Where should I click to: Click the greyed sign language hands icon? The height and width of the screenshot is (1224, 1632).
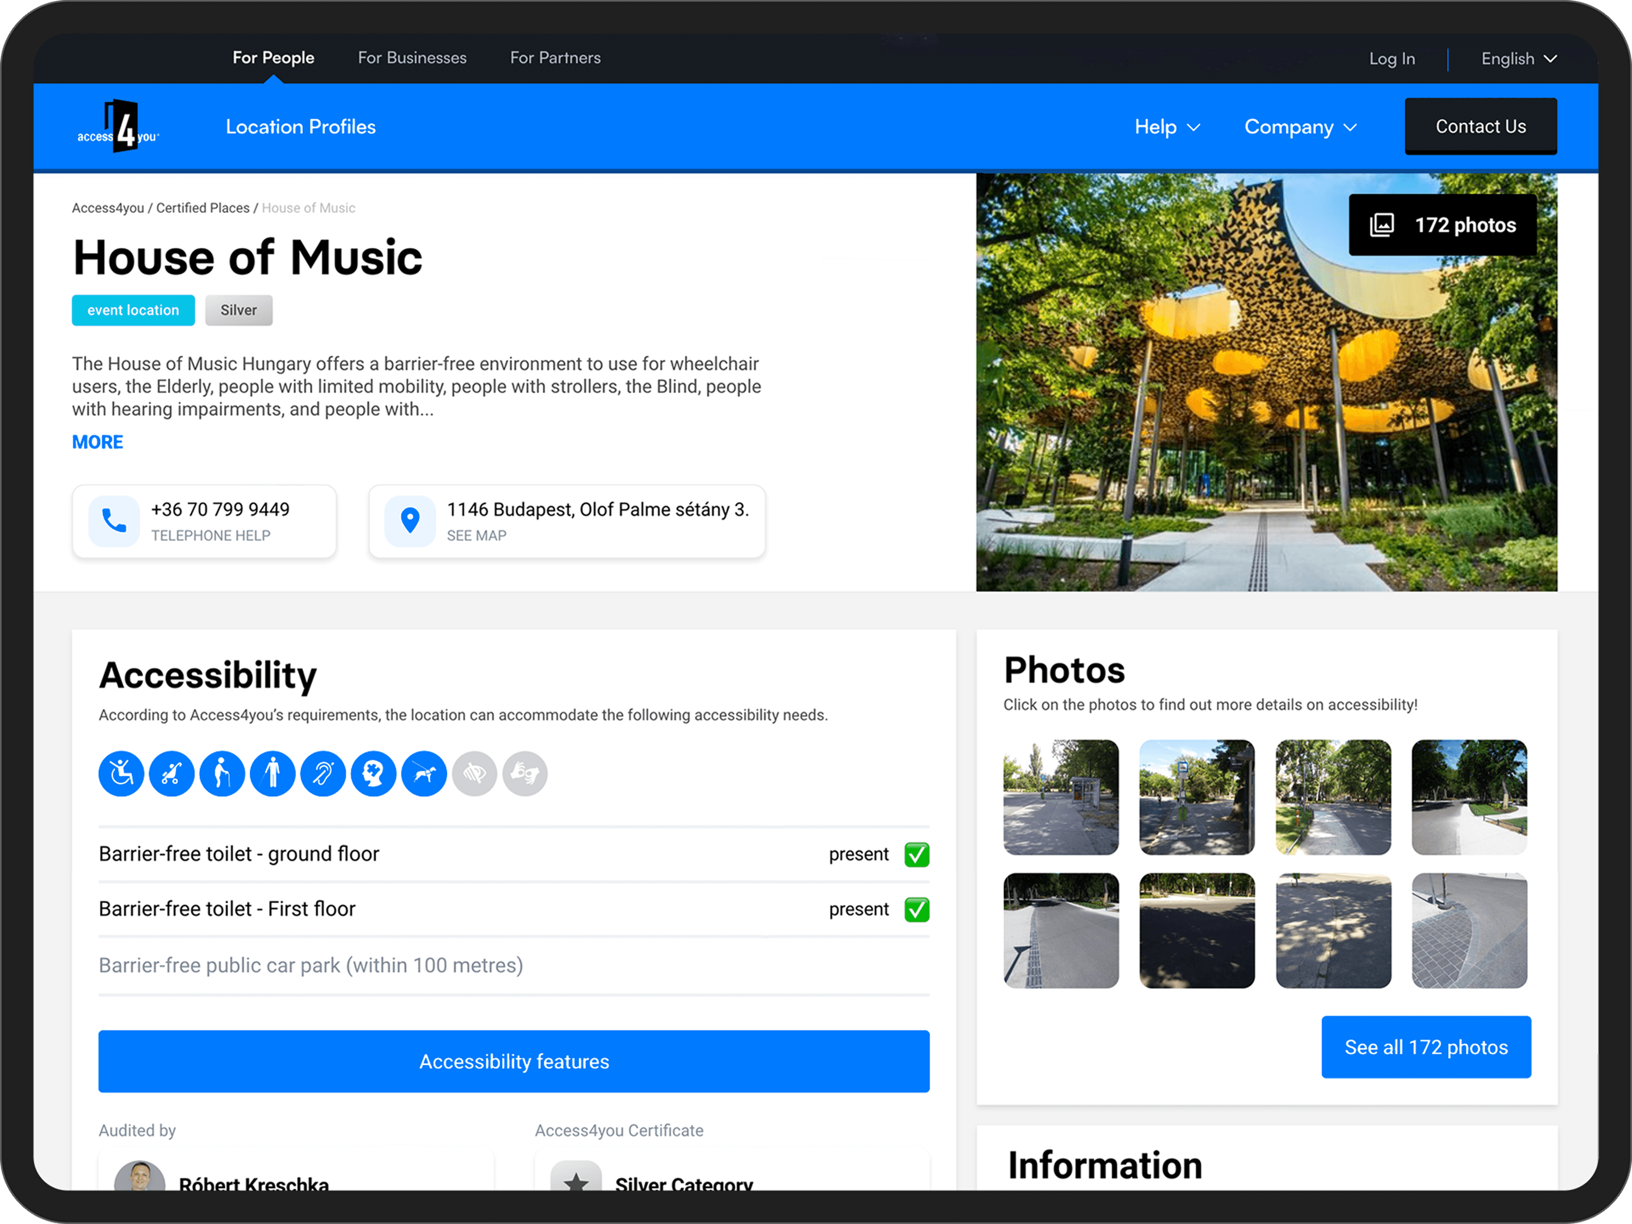[x=524, y=773]
